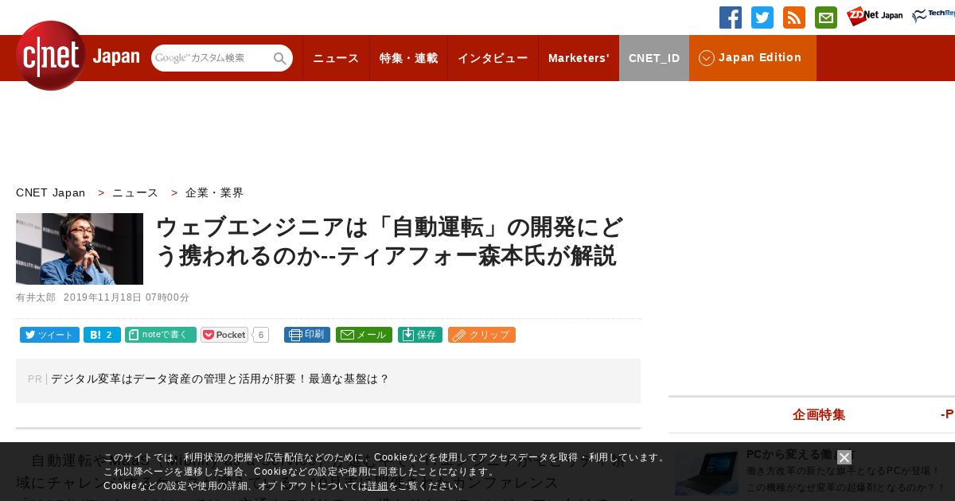Click the noteで書く button
Viewport: 955px width, 501px height.
coord(161,335)
